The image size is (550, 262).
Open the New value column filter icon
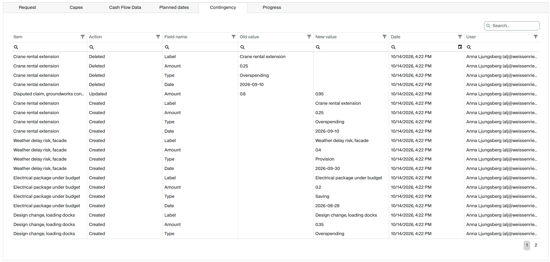pos(384,37)
